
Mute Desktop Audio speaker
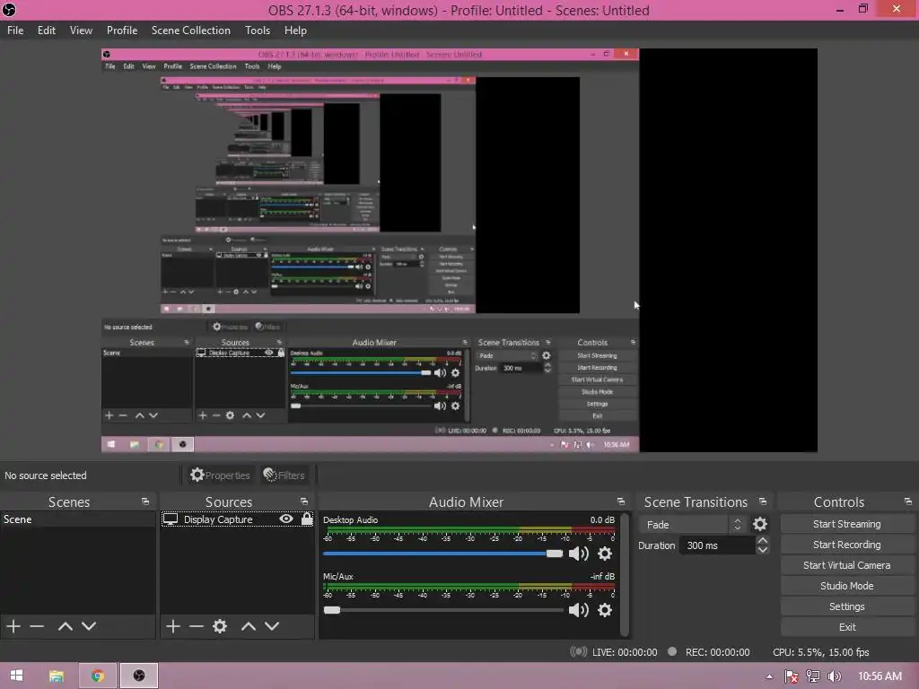tap(579, 554)
